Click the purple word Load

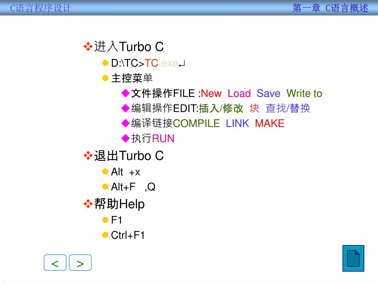239,93
